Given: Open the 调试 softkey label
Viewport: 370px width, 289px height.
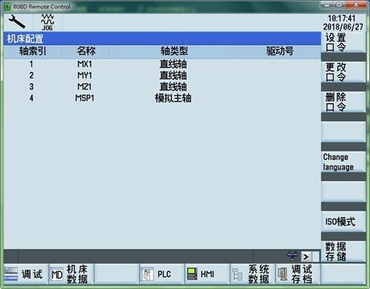Looking at the screenshot, I should (32, 274).
